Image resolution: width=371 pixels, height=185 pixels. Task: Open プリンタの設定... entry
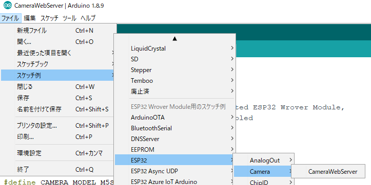coord(58,126)
